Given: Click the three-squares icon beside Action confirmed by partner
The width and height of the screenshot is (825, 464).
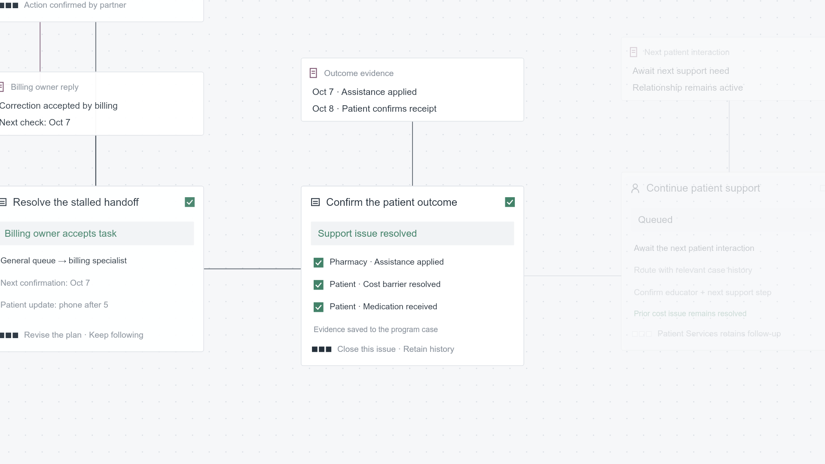Looking at the screenshot, I should tap(9, 5).
